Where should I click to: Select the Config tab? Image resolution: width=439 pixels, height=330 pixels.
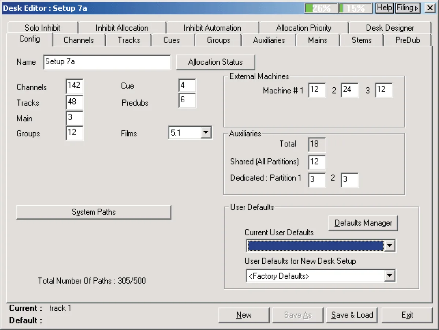30,39
